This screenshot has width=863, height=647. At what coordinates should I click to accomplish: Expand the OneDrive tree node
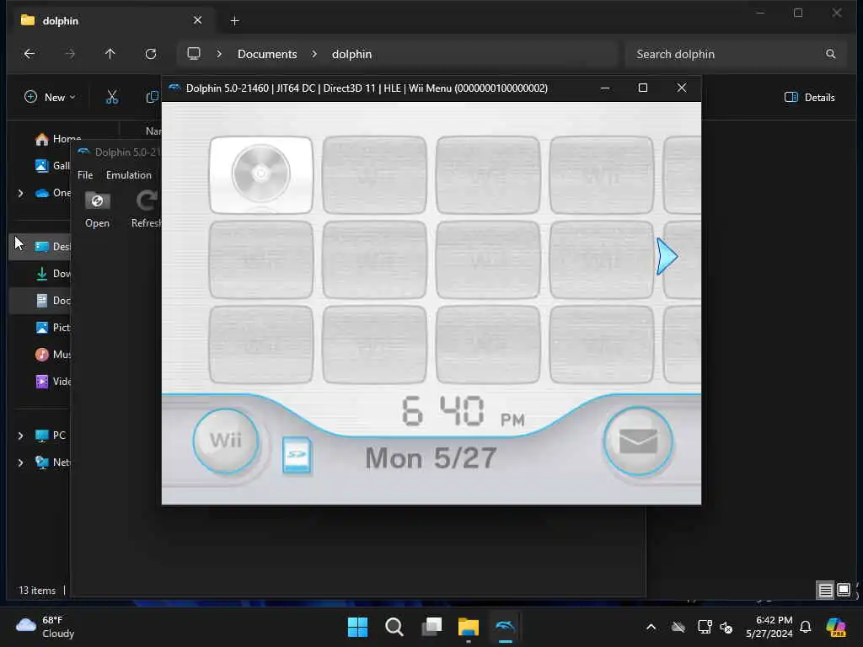click(21, 193)
